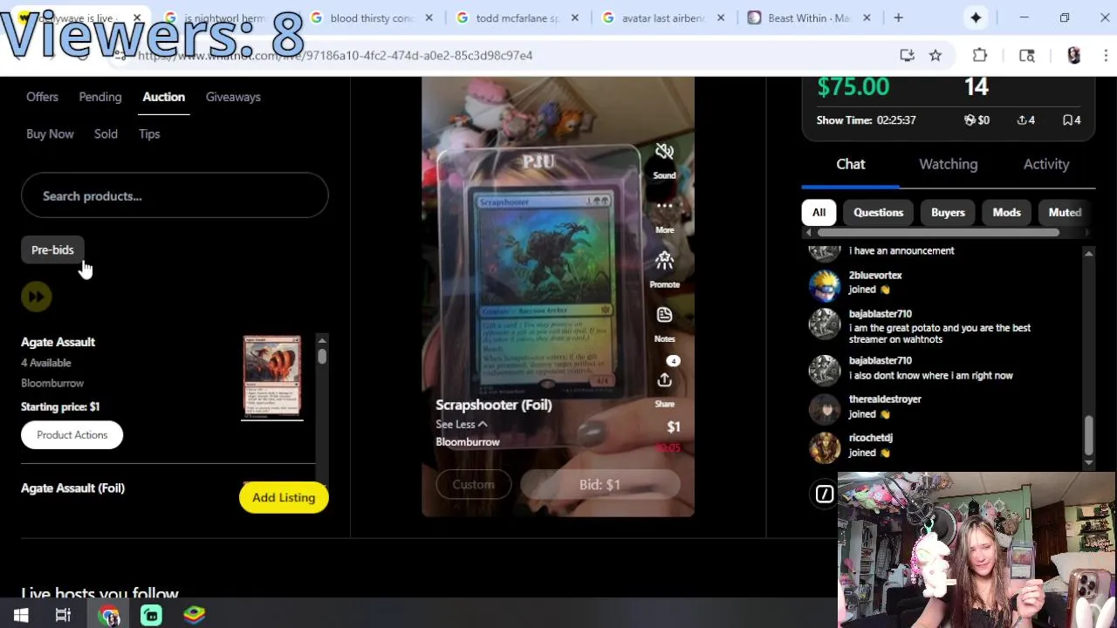This screenshot has width=1117, height=628.
Task: Open the Windows Start menu
Action: pos(21,615)
